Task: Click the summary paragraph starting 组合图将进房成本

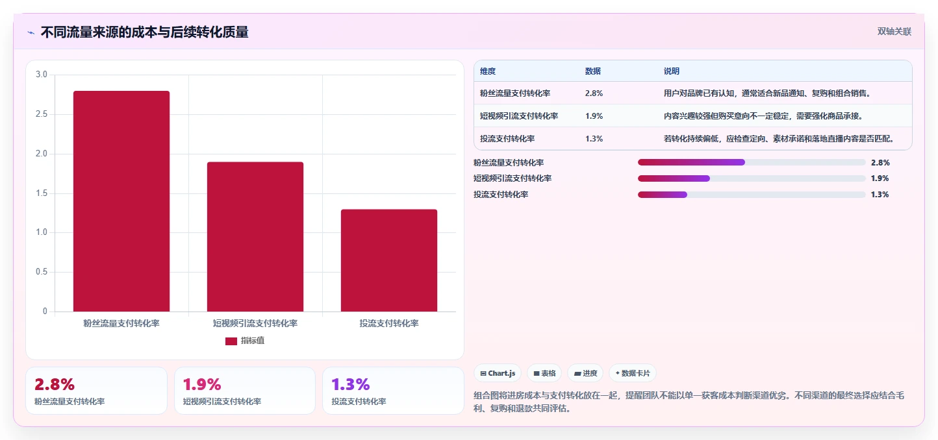Action: 689,402
